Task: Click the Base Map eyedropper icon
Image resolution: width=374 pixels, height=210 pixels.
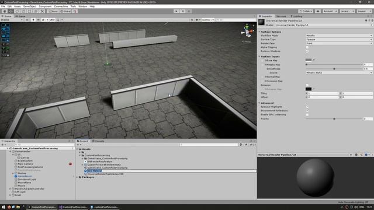Action: coord(314,60)
